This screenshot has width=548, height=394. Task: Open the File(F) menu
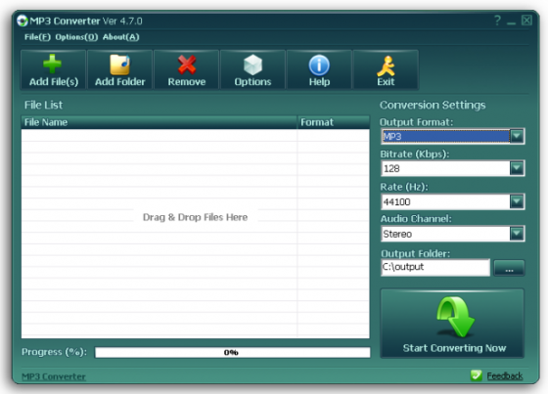[x=37, y=37]
